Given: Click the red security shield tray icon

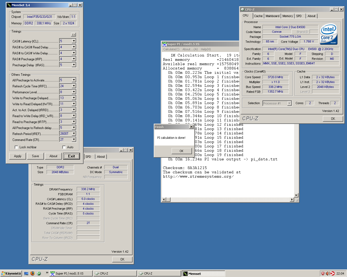Looking at the screenshot, I should click(323, 273).
